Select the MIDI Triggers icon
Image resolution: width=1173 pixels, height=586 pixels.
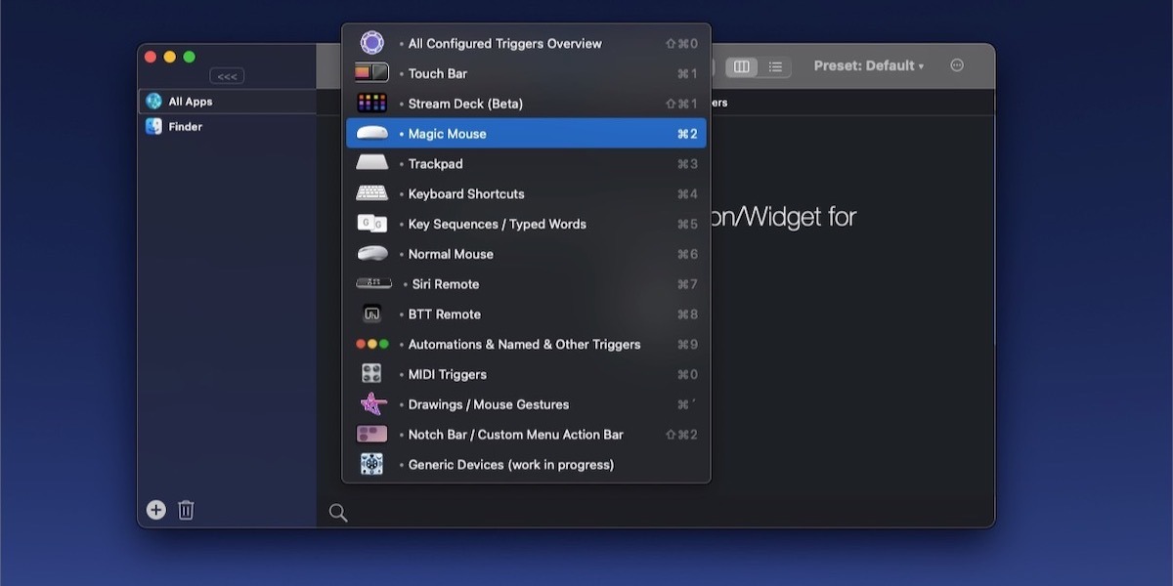point(371,374)
